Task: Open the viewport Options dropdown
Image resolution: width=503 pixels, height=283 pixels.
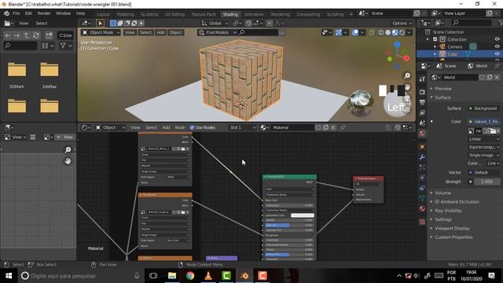Action: pos(402,23)
